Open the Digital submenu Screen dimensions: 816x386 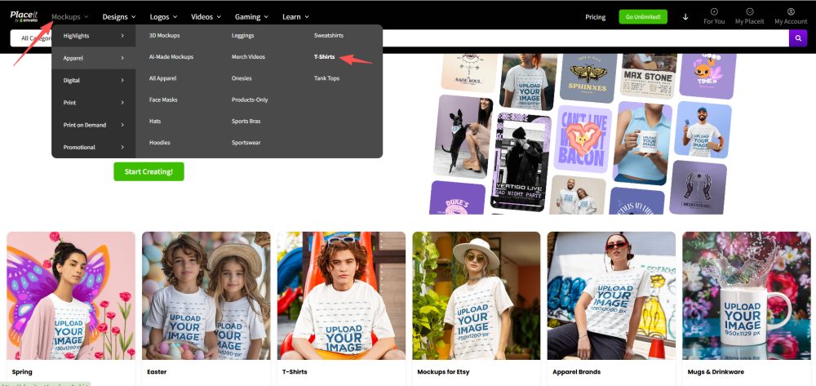click(94, 81)
